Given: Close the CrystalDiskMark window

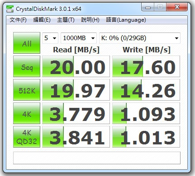Looking at the screenshot, I should [177, 7].
